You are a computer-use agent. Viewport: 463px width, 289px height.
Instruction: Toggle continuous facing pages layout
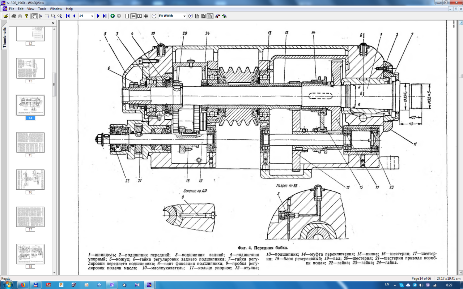point(146,16)
